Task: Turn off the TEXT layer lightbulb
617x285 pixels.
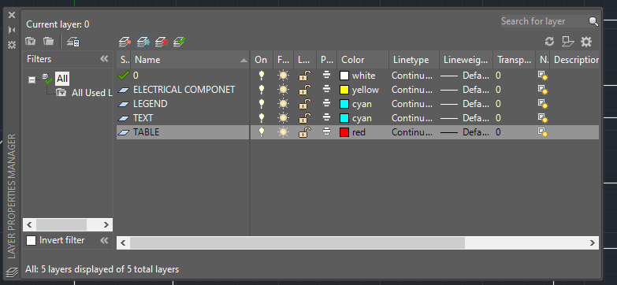Action: (x=261, y=118)
